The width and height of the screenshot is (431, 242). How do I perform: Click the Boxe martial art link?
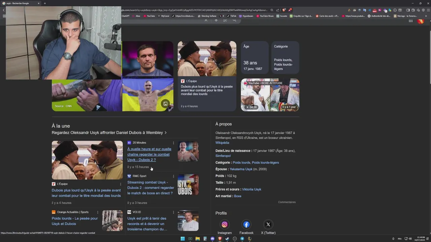(237, 196)
